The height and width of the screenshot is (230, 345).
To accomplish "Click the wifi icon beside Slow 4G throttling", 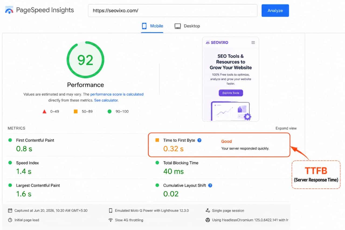I will click(x=111, y=220).
